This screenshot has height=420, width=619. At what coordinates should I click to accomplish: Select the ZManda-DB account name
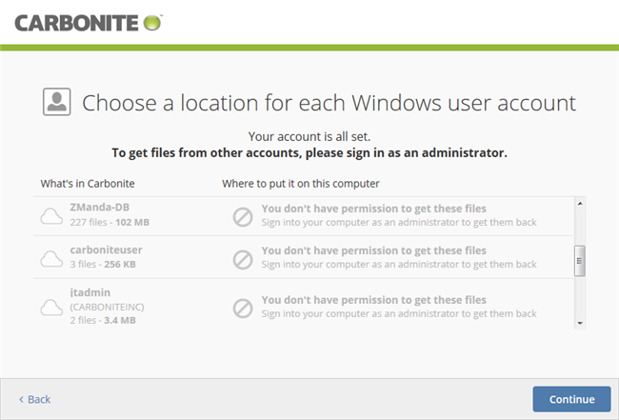pos(99,208)
